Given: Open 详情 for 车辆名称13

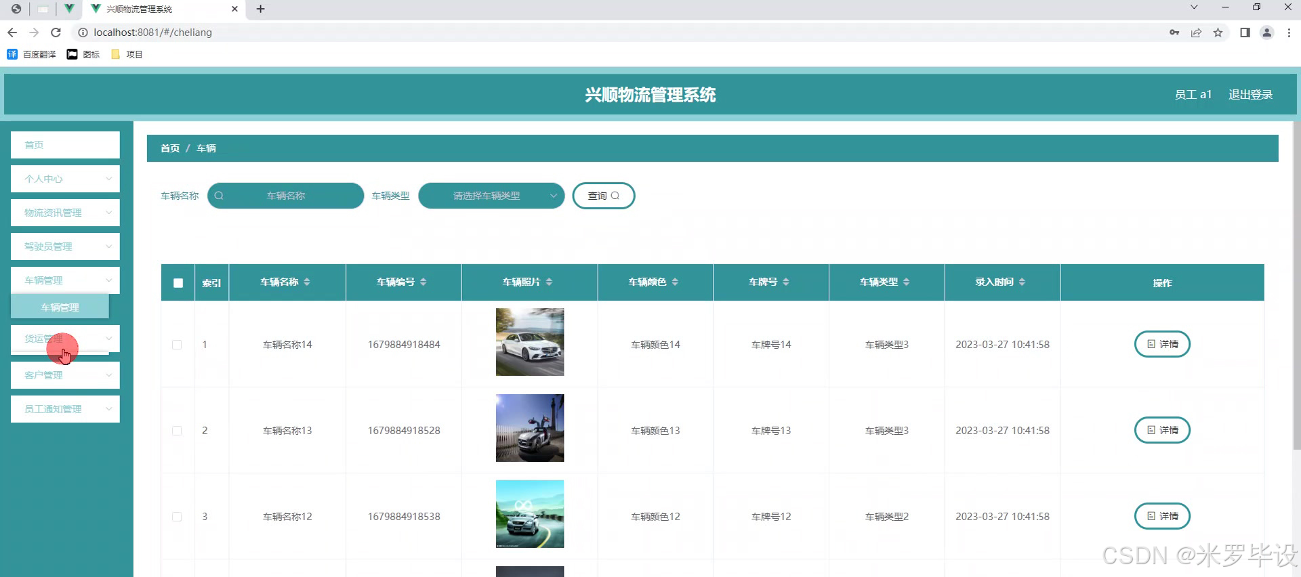Looking at the screenshot, I should (1162, 430).
